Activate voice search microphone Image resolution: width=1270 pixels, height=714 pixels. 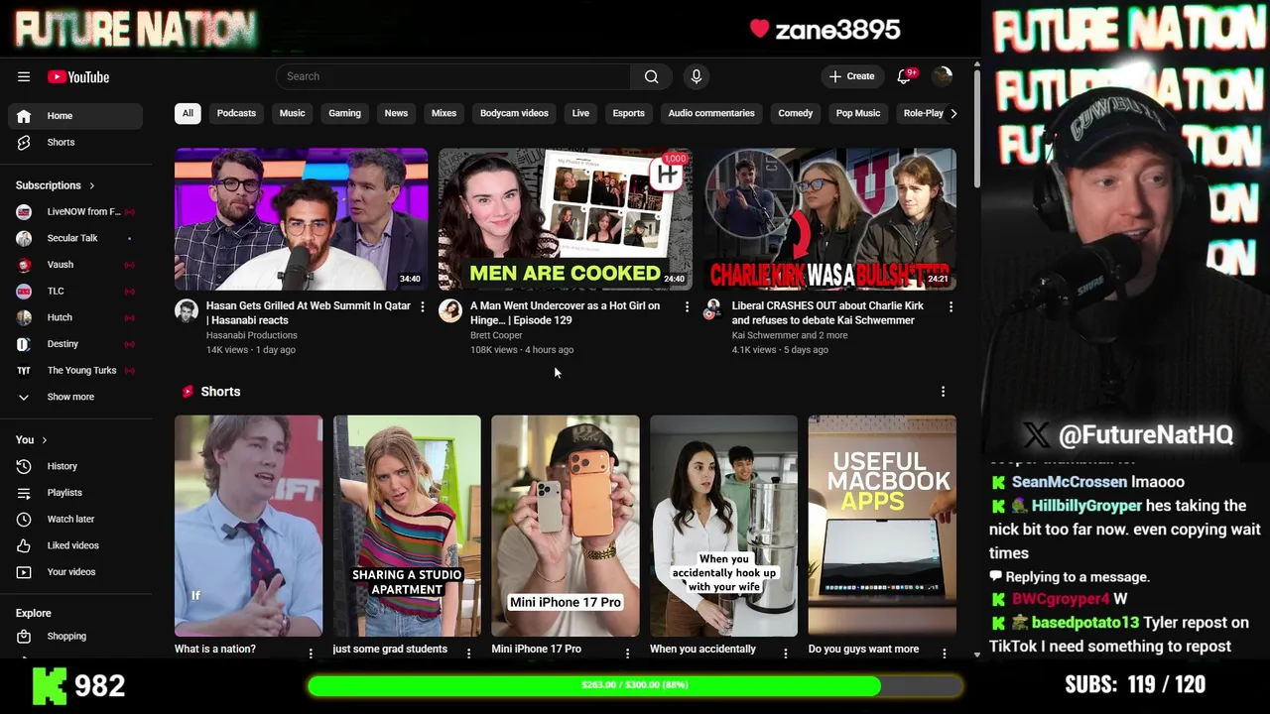tap(696, 76)
